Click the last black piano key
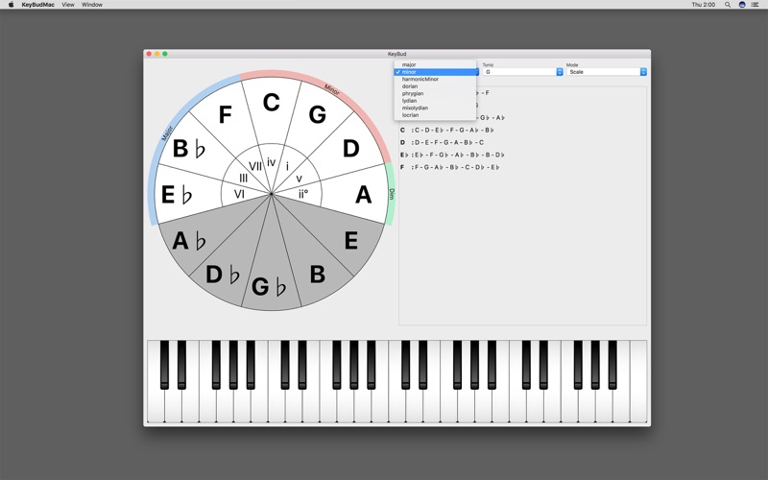 click(612, 365)
